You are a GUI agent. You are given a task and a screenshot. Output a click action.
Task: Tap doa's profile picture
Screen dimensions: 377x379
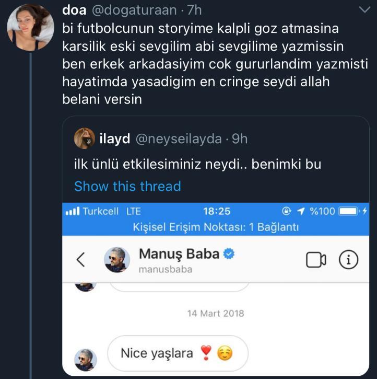tap(30, 27)
